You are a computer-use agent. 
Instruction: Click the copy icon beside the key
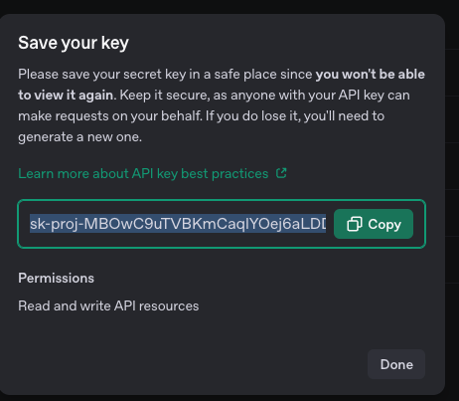coord(355,224)
